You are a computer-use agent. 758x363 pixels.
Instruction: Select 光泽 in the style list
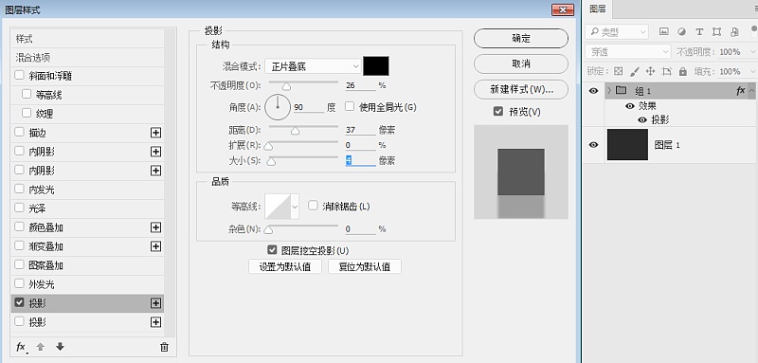coord(87,209)
